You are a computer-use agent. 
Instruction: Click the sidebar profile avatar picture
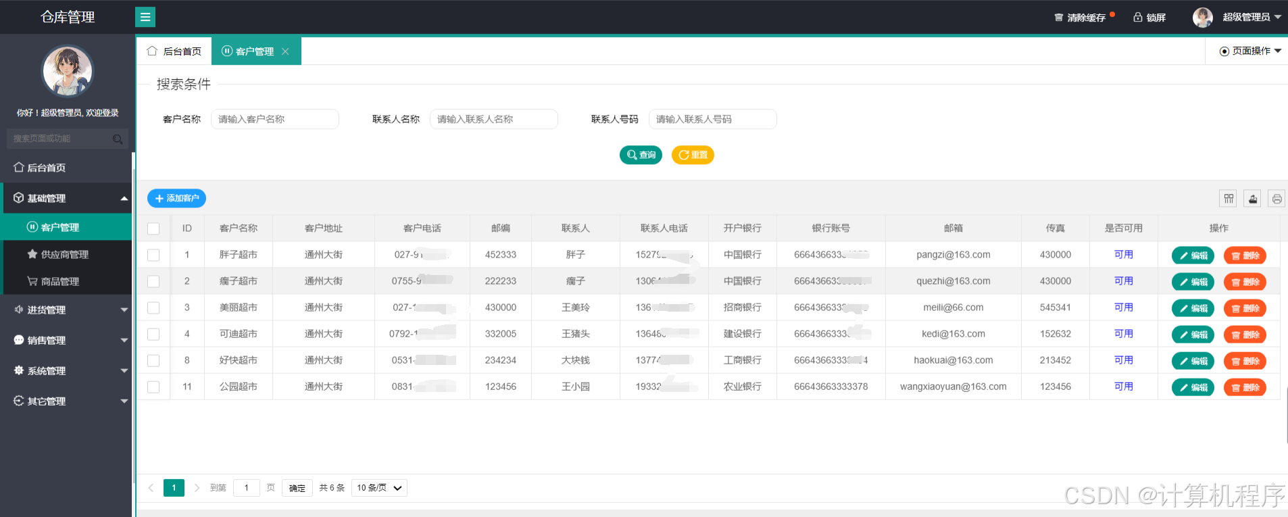click(67, 71)
